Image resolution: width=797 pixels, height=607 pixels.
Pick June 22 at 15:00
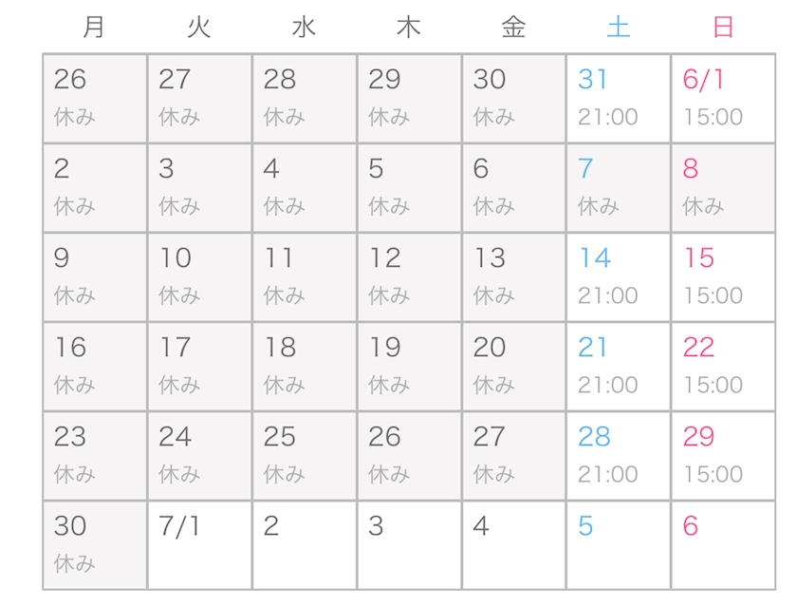tap(723, 367)
